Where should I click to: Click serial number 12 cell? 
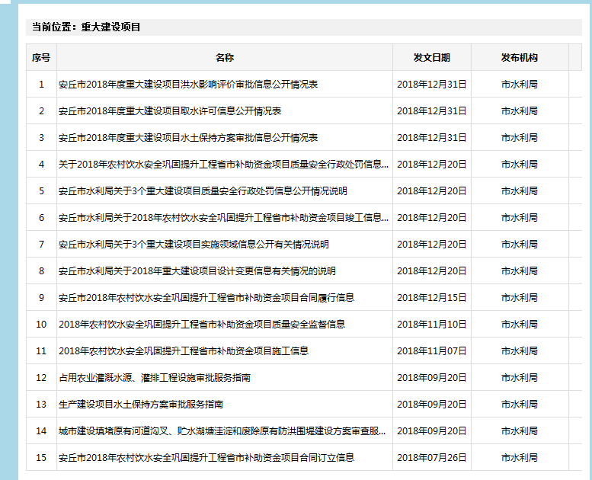[41, 378]
